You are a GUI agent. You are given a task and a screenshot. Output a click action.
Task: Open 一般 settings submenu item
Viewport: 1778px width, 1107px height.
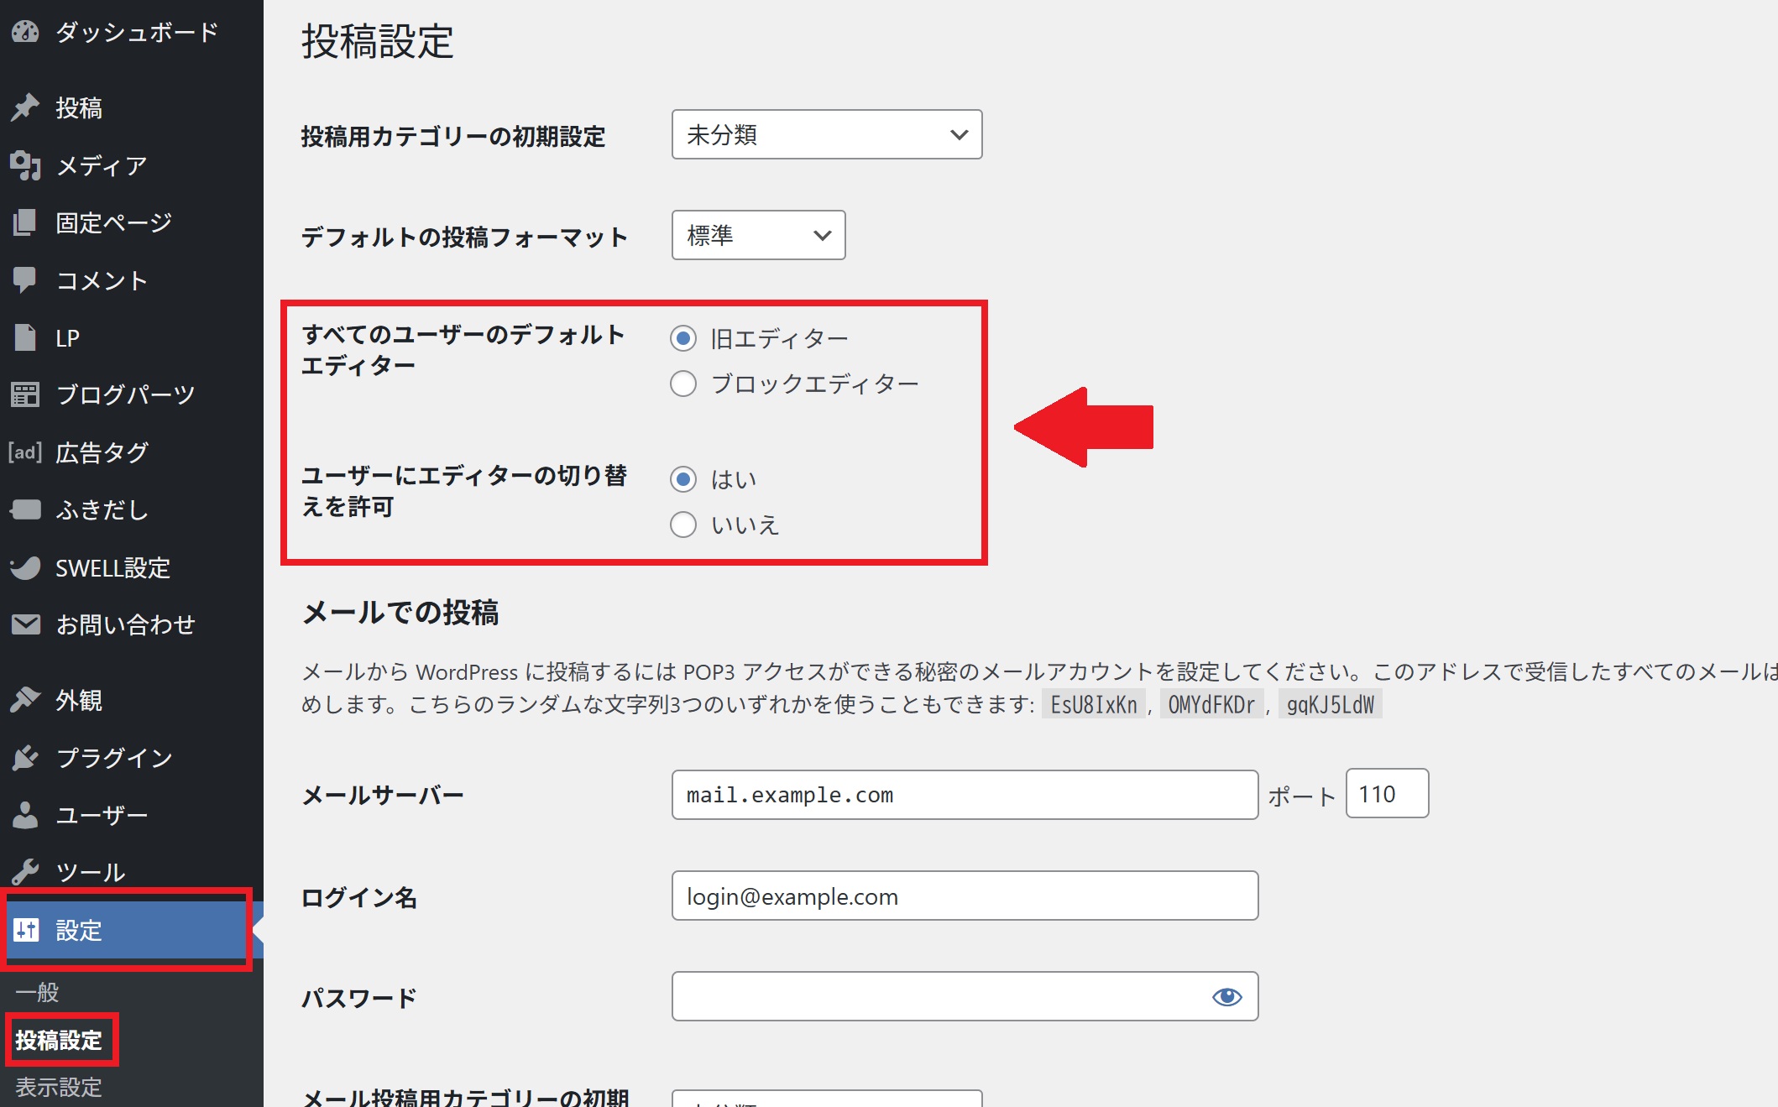(x=37, y=992)
